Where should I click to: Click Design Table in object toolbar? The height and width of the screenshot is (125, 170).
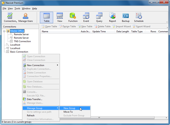click(67, 27)
